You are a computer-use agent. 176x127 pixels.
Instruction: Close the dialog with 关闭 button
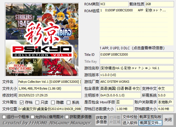pos(168,120)
